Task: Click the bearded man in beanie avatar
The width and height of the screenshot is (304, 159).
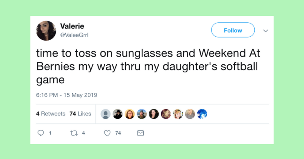Action: [142, 114]
